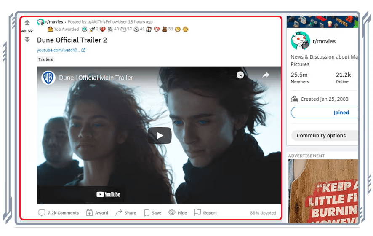Click the r/movies avatar in post header

point(40,22)
